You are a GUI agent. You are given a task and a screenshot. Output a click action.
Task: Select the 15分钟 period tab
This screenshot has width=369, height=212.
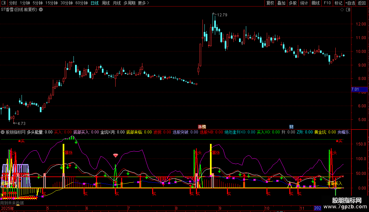[52, 3]
